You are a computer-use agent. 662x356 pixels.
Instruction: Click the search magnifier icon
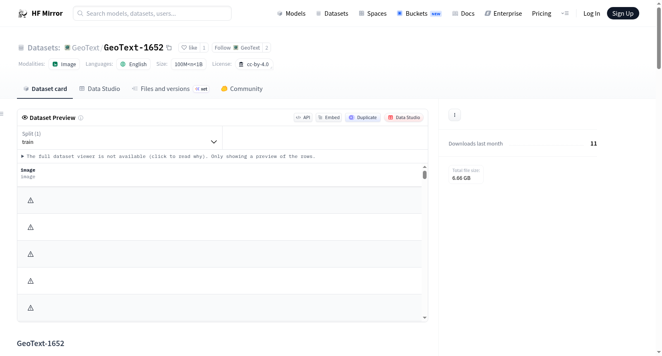coord(80,14)
